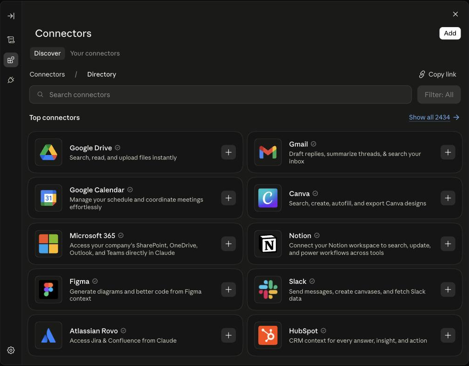Click verified badge next to Gmail
This screenshot has width=469, height=366.
tap(313, 144)
